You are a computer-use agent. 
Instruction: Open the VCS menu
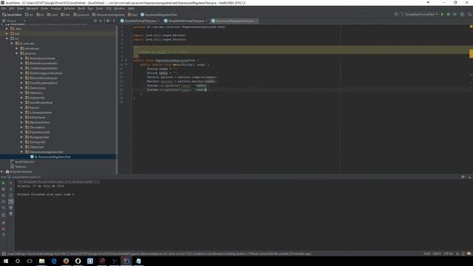pos(109,8)
